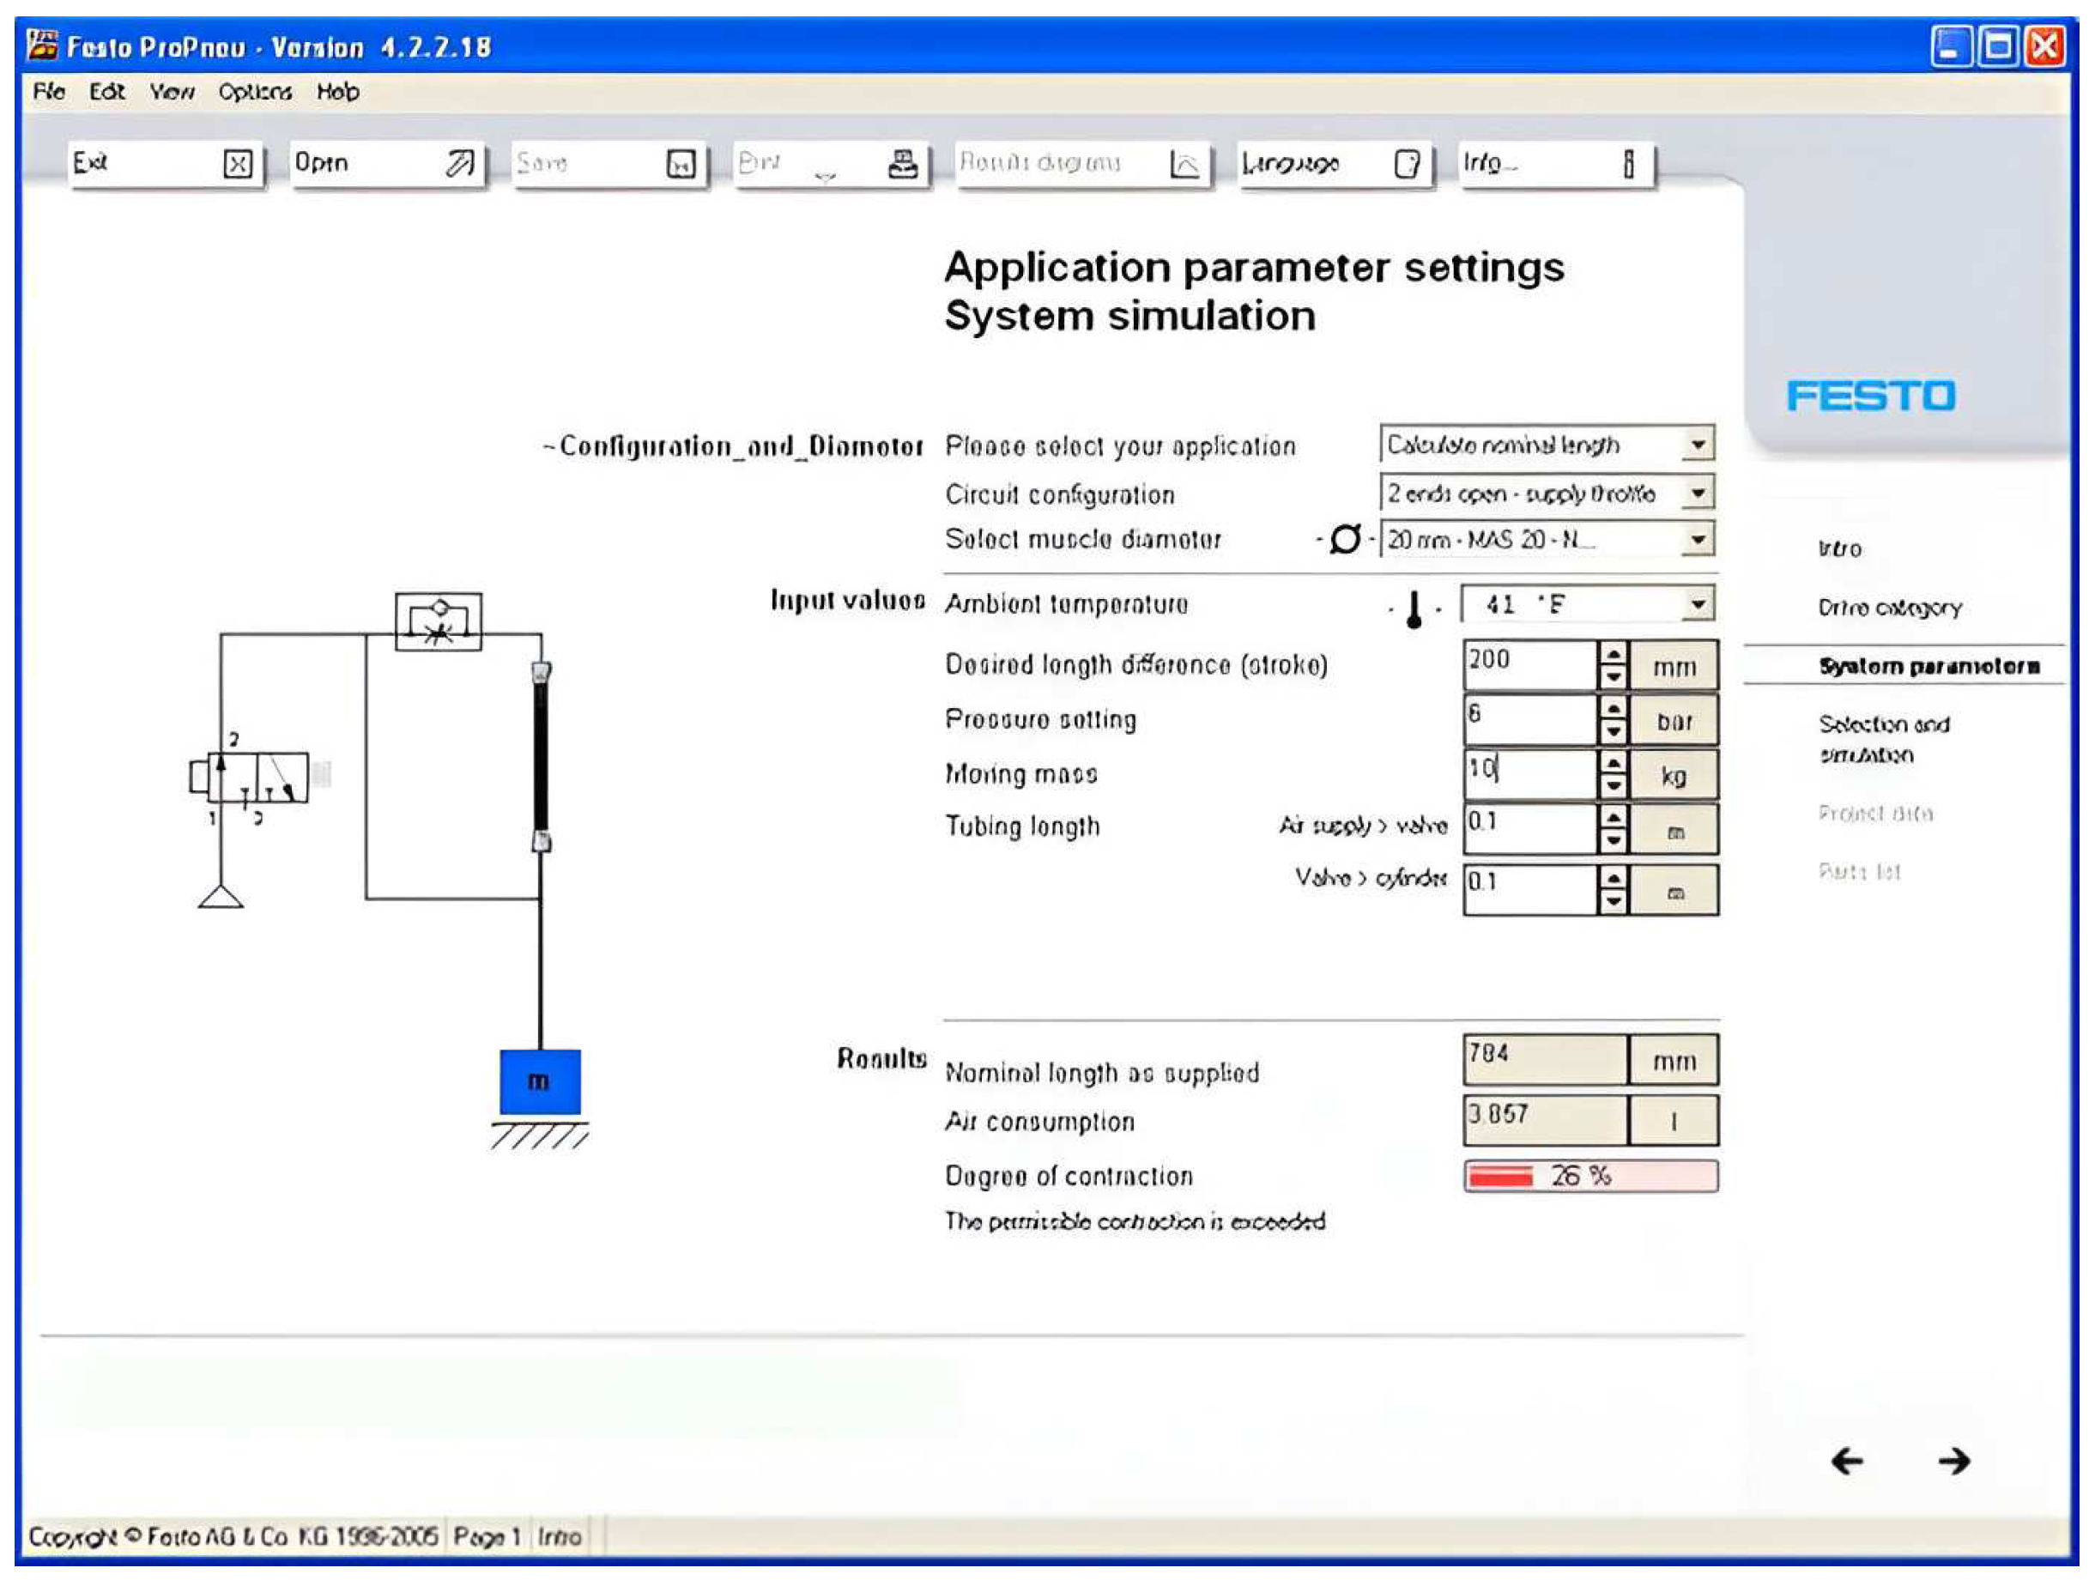Open the Edit menu
This screenshot has width=2095, height=1580.
[107, 92]
